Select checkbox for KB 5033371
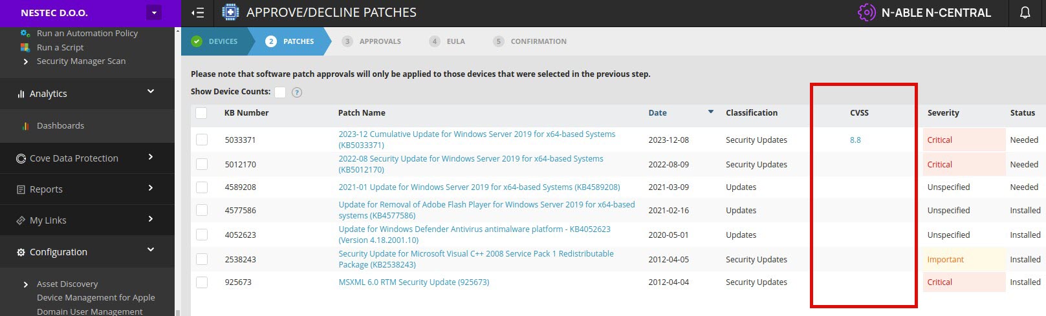 (x=202, y=140)
